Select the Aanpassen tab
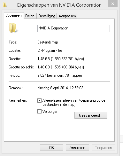123x156 pixels. click(x=67, y=16)
